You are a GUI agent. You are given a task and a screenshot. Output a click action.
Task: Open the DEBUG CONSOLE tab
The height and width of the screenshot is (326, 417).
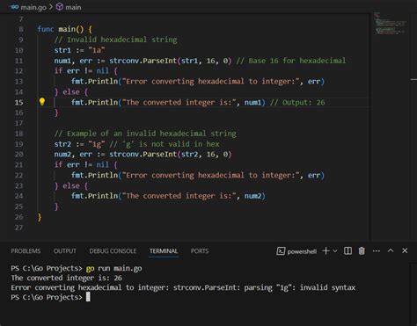[x=113, y=251]
